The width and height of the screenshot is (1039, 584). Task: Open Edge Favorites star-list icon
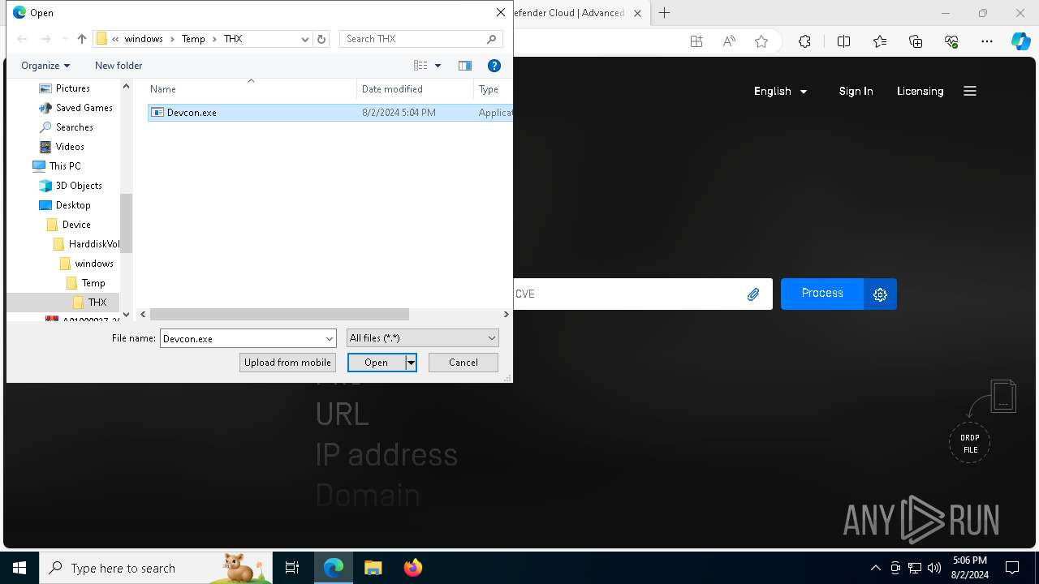coord(880,41)
